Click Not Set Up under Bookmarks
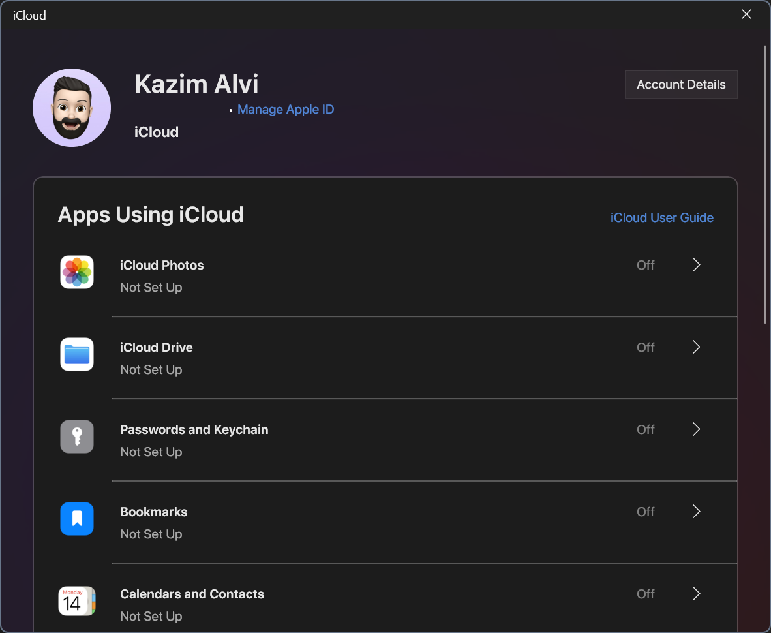The image size is (771, 633). click(151, 534)
